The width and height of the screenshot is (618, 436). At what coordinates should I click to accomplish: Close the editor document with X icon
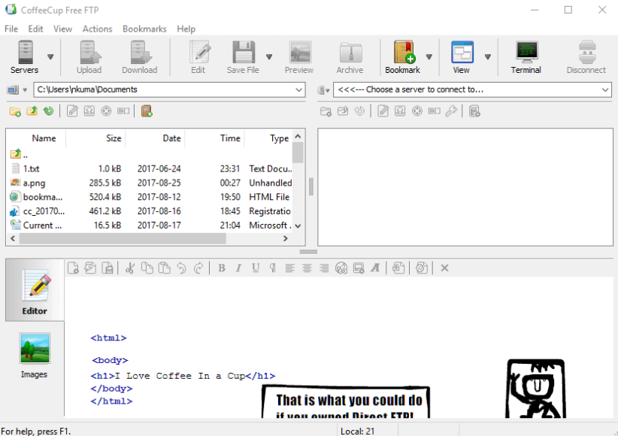click(444, 268)
